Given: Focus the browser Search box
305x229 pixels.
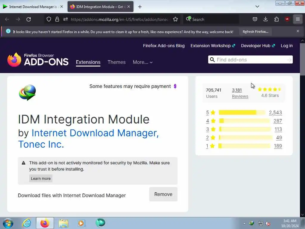Looking at the screenshot, I should click(211, 19).
